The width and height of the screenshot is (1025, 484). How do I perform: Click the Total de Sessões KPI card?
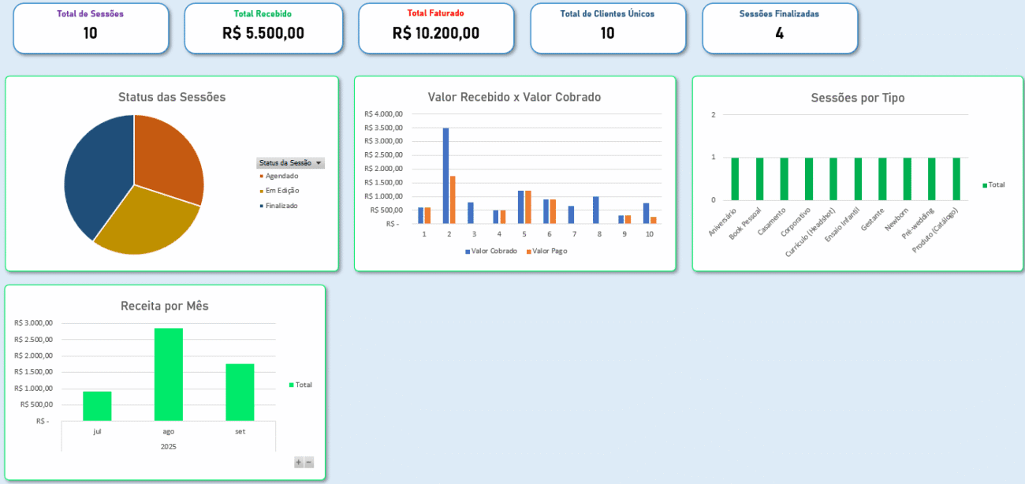pos(91,28)
